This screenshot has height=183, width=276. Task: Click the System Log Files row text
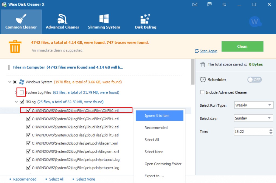[72, 92]
